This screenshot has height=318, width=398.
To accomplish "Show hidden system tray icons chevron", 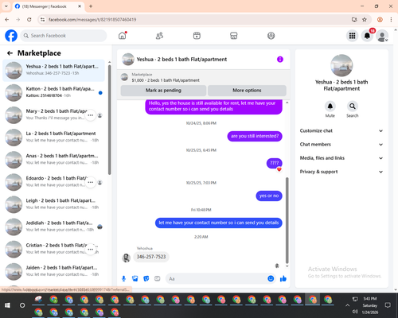I will (x=347, y=305).
